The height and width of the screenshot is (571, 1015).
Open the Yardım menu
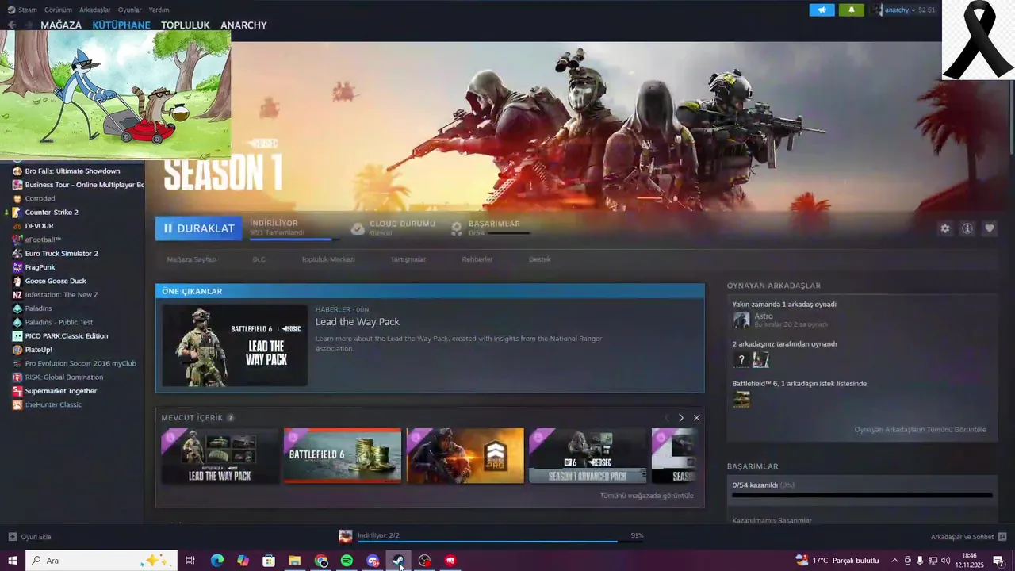click(159, 10)
